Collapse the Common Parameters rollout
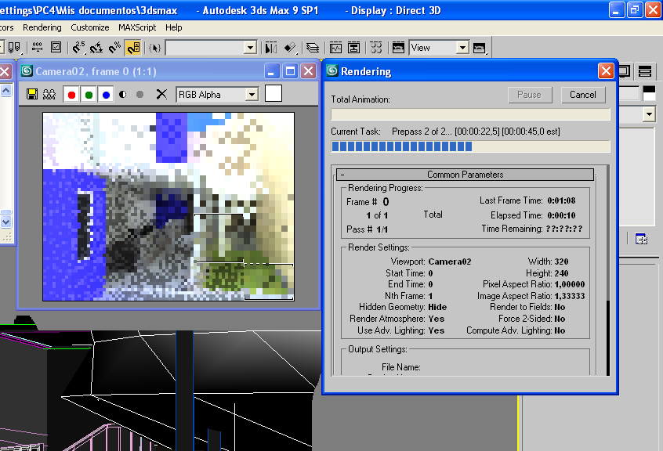This screenshot has height=451, width=663. 465,175
